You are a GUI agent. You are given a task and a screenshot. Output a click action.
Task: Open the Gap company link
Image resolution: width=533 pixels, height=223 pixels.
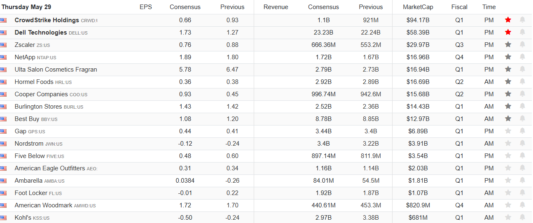(x=20, y=131)
